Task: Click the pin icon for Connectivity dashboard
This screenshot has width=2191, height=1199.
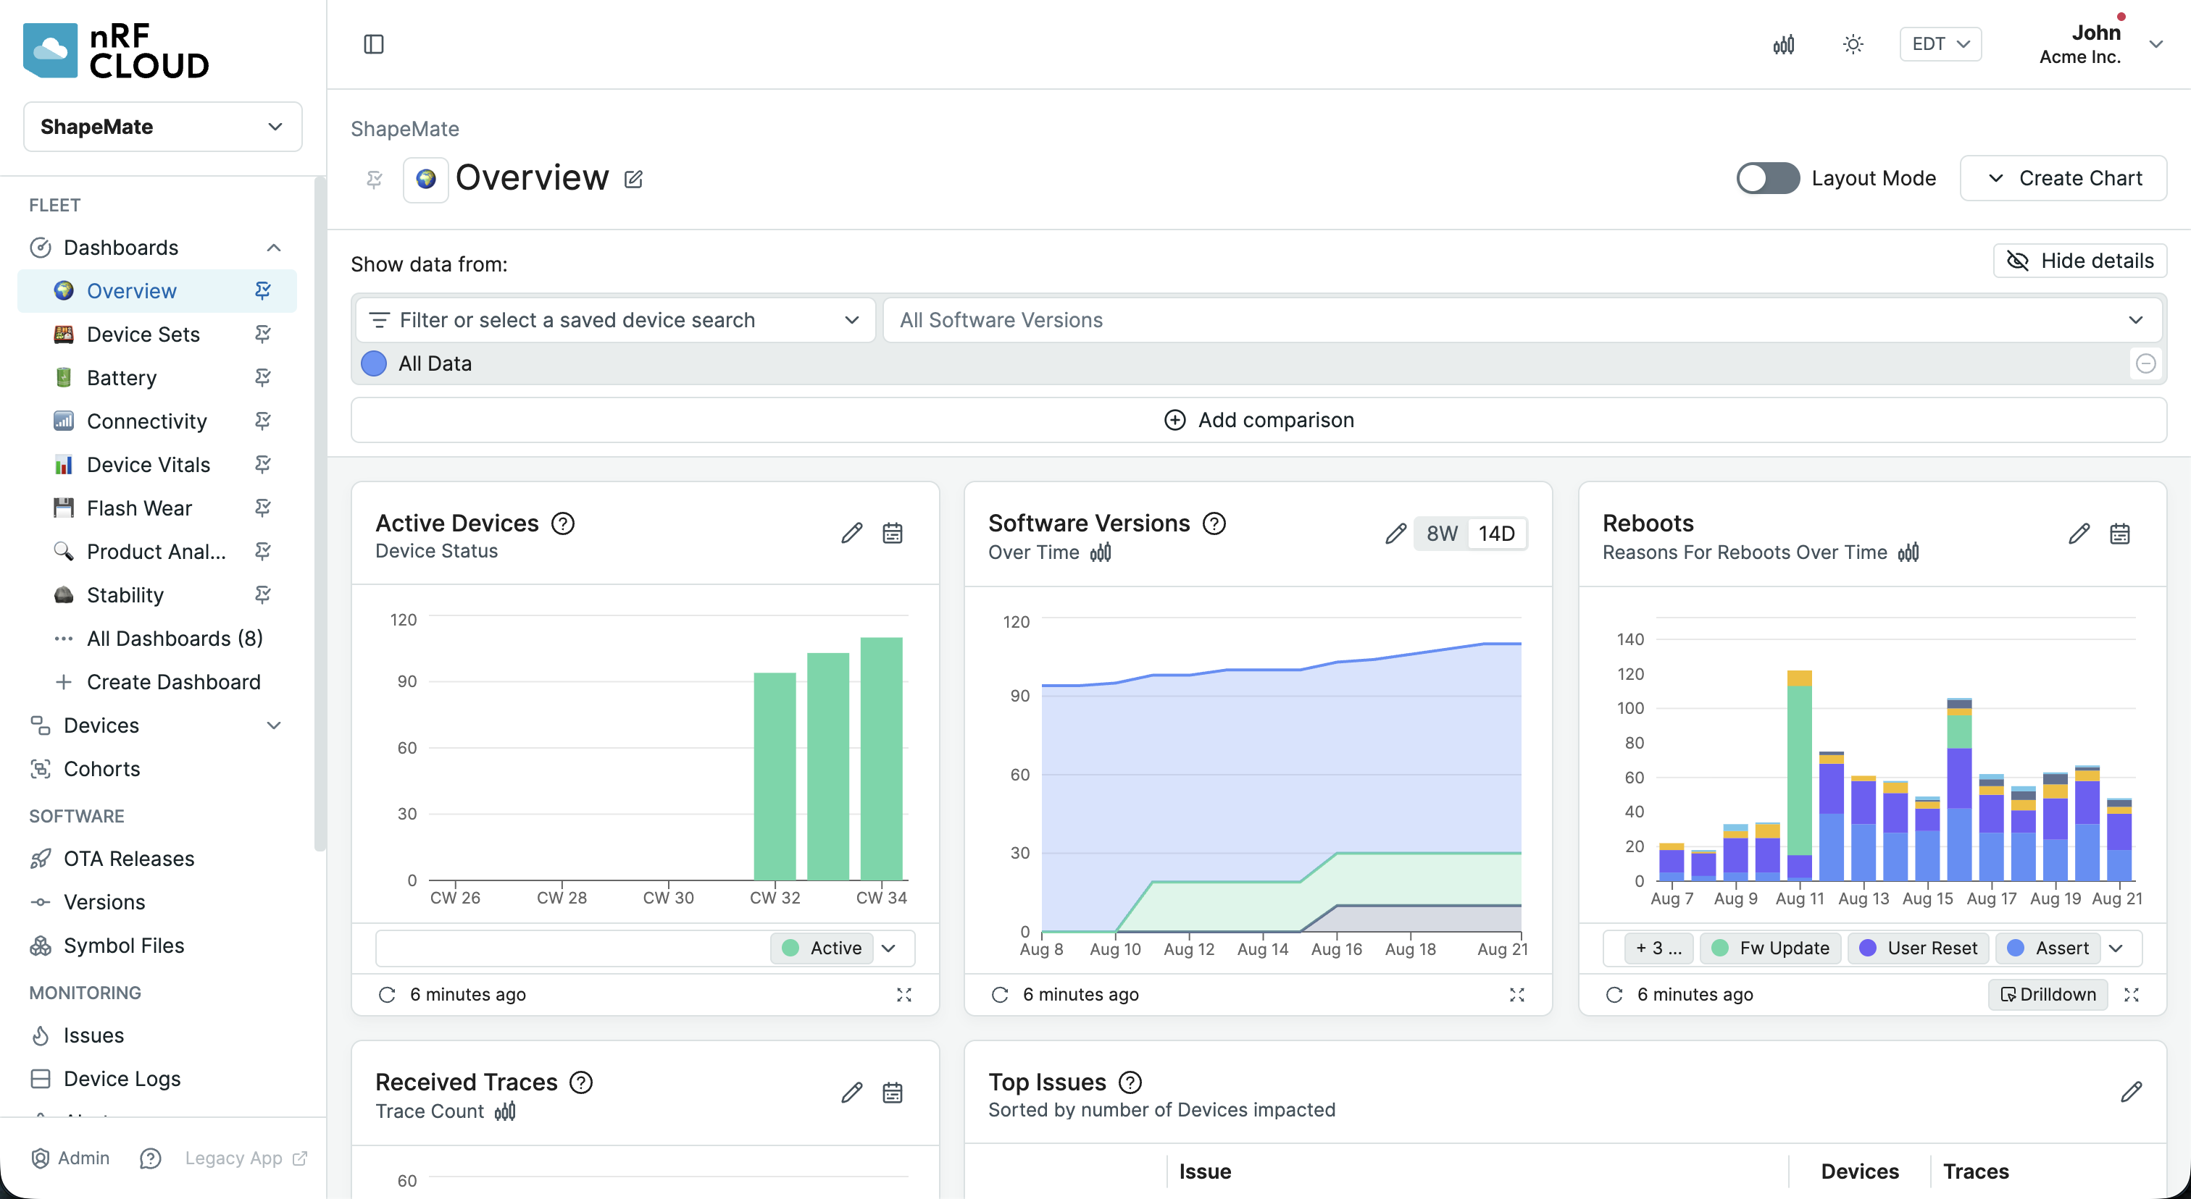Action: pyautogui.click(x=263, y=421)
